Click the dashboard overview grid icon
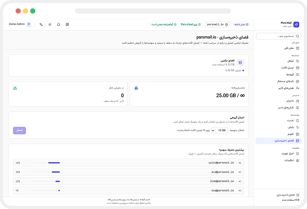 [x=298, y=48]
